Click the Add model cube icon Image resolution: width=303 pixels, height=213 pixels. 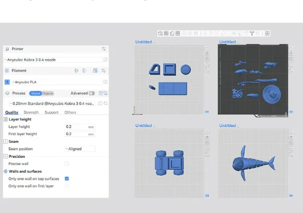tap(160, 33)
